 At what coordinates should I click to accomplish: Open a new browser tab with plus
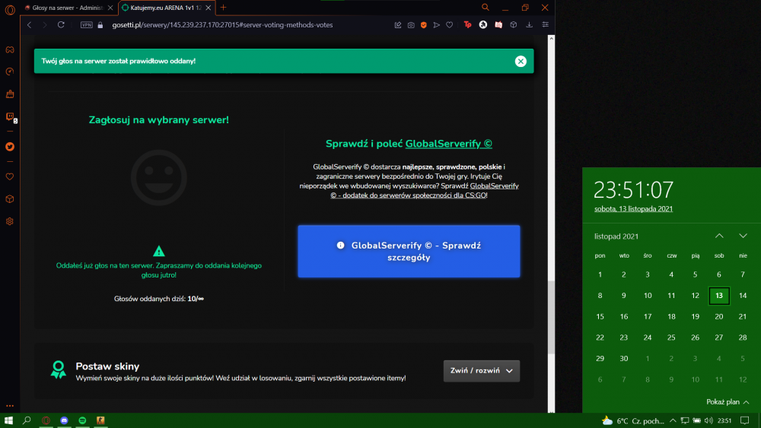223,8
